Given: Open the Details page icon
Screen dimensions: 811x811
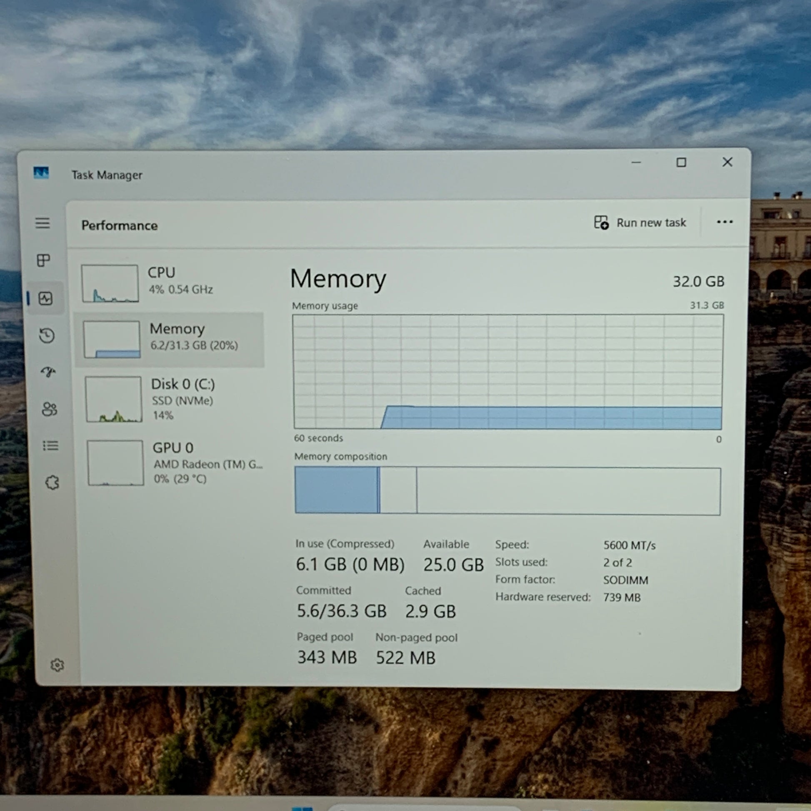Looking at the screenshot, I should click(51, 446).
